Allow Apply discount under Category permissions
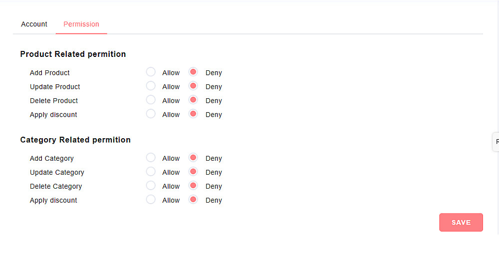Viewport: 499px width, 258px height. point(151,200)
